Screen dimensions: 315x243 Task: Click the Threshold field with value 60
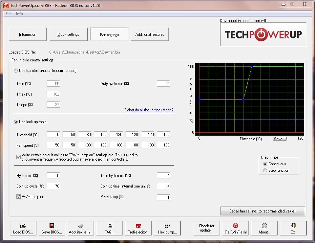85,134
